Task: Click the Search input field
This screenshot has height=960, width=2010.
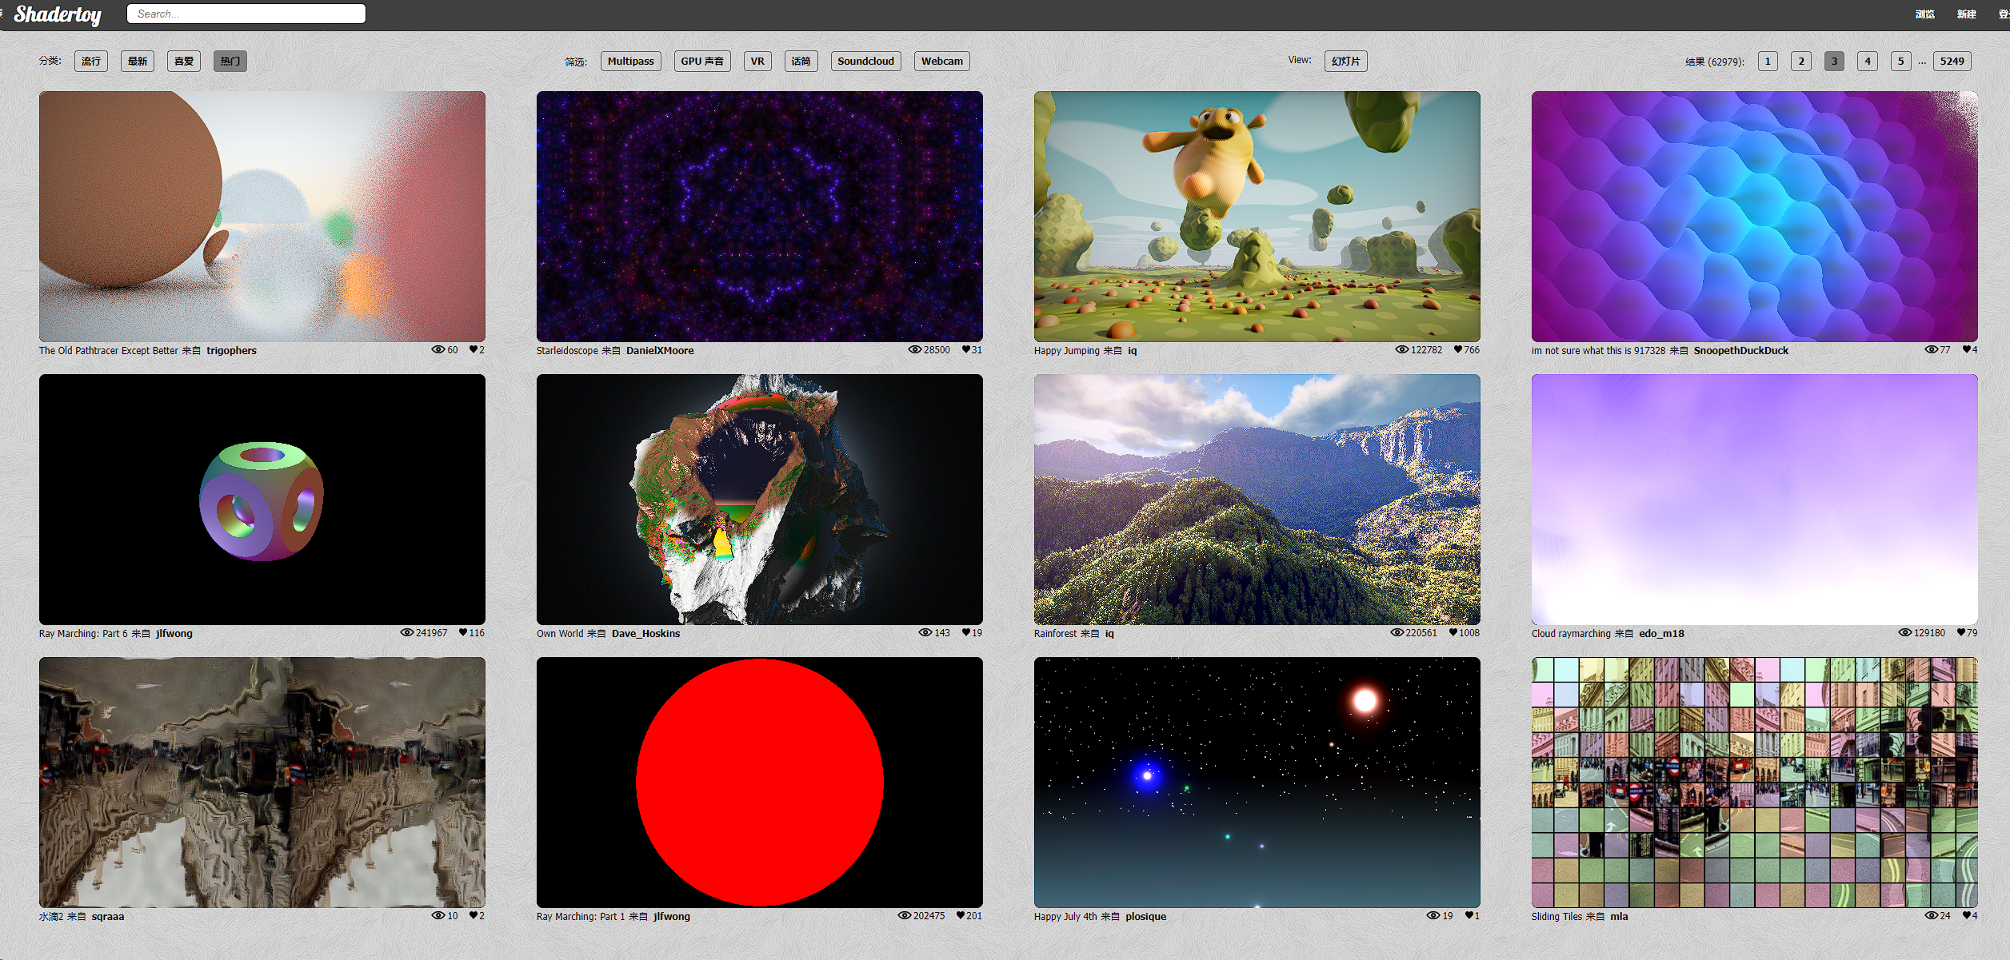Action: [x=246, y=14]
